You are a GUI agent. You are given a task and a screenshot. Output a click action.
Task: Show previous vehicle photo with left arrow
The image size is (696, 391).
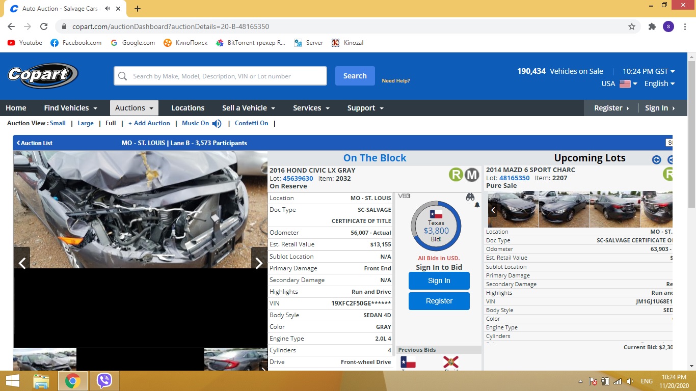coord(22,263)
